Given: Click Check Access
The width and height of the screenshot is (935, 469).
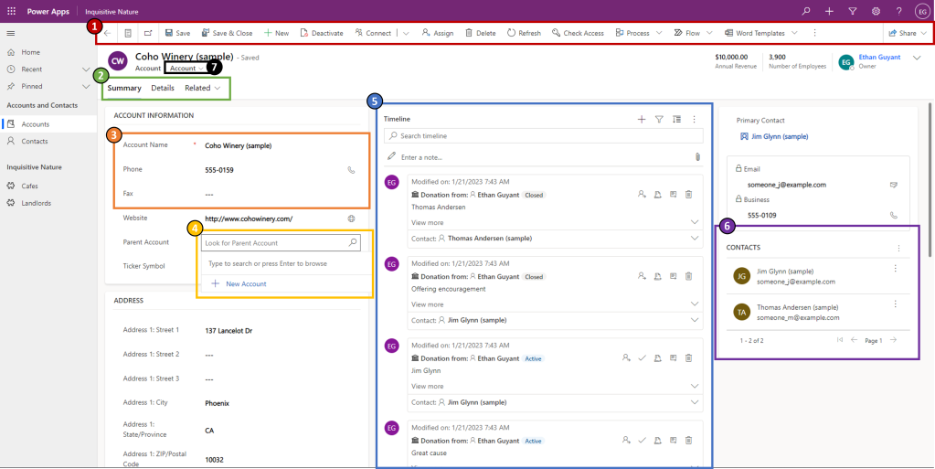Looking at the screenshot, I should pos(578,33).
